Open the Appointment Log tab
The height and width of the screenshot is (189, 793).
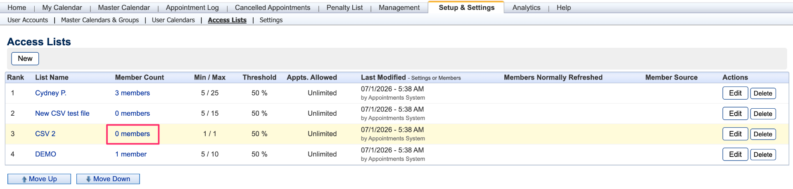coord(192,7)
